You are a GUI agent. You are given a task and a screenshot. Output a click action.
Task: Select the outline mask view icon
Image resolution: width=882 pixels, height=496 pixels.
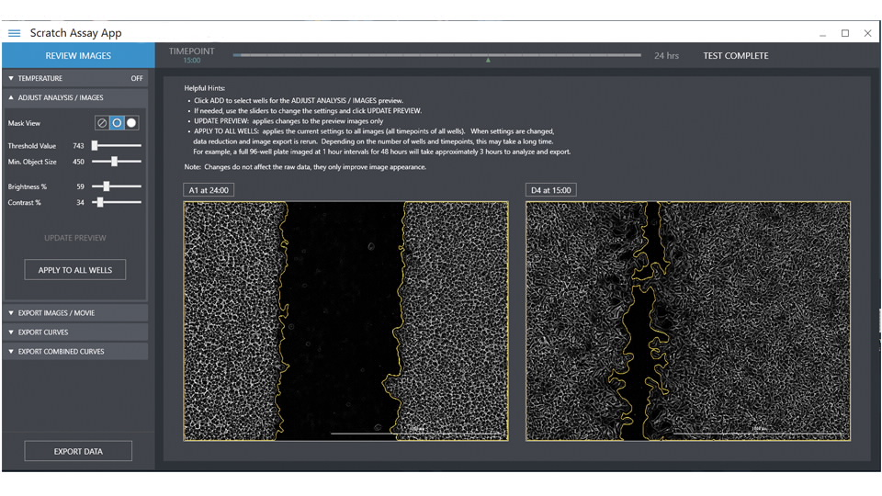tap(117, 123)
